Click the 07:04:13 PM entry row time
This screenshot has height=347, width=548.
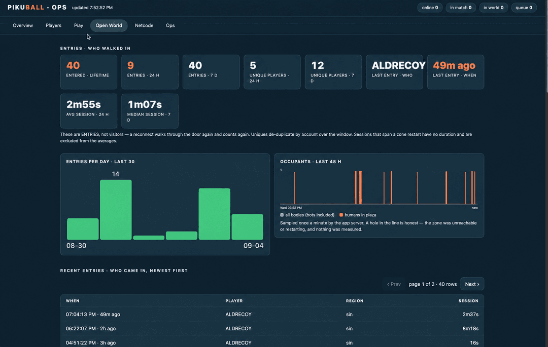[93, 314]
